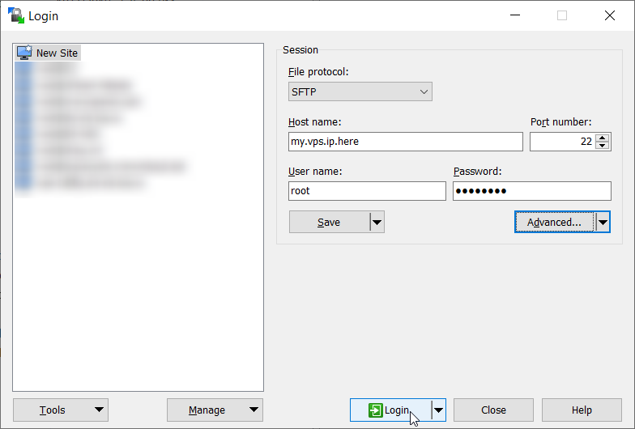Viewport: 635px width, 429px height.
Task: Decrease port number with down arrow
Action: click(603, 146)
